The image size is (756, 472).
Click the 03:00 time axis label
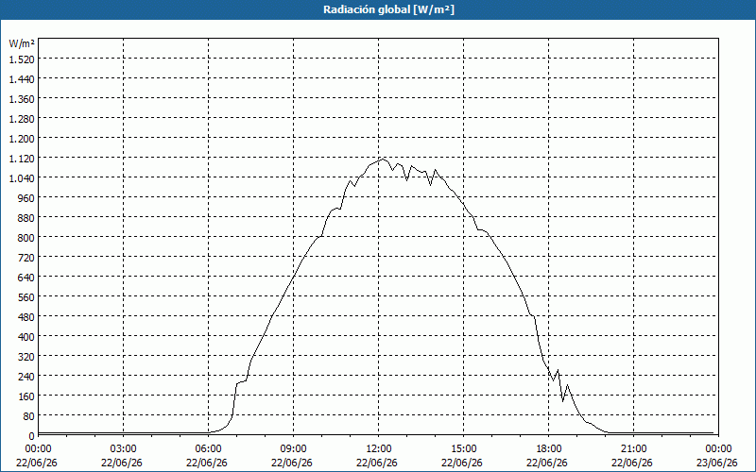point(124,449)
